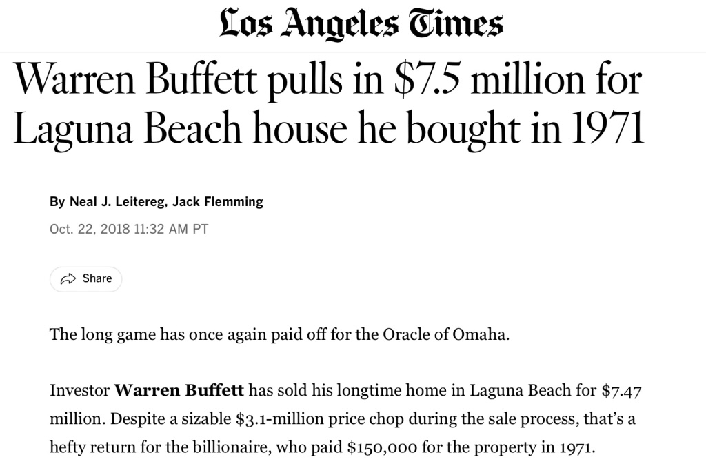This screenshot has height=466, width=706.
Task: Click the word "By" in the byline
Action: coord(57,202)
